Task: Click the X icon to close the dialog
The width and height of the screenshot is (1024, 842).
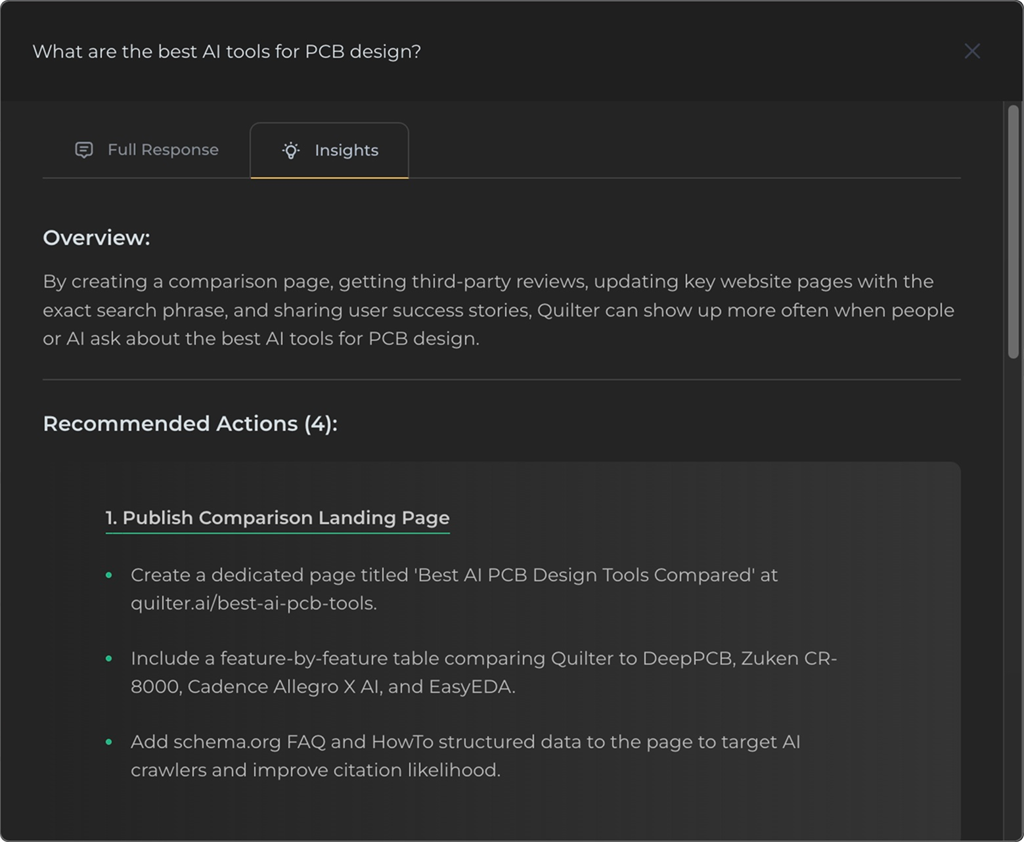Action: pos(973,51)
